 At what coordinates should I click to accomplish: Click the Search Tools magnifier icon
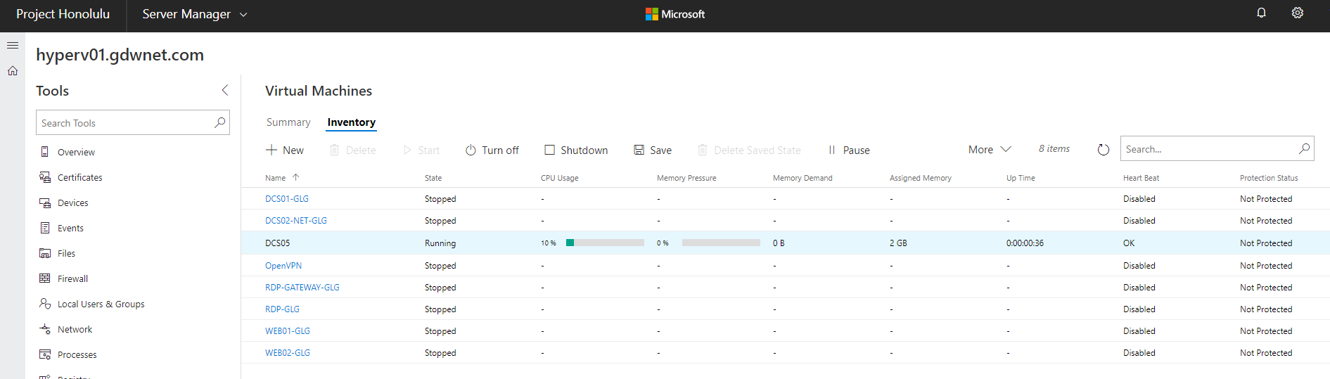pos(220,122)
